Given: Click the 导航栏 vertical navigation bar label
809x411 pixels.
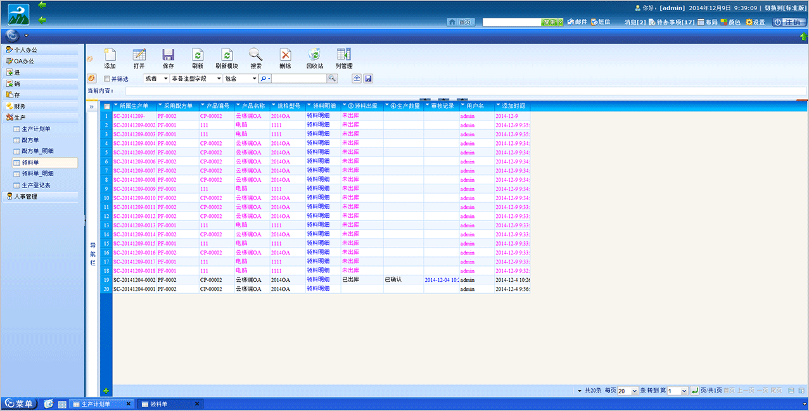Looking at the screenshot, I should click(92, 255).
